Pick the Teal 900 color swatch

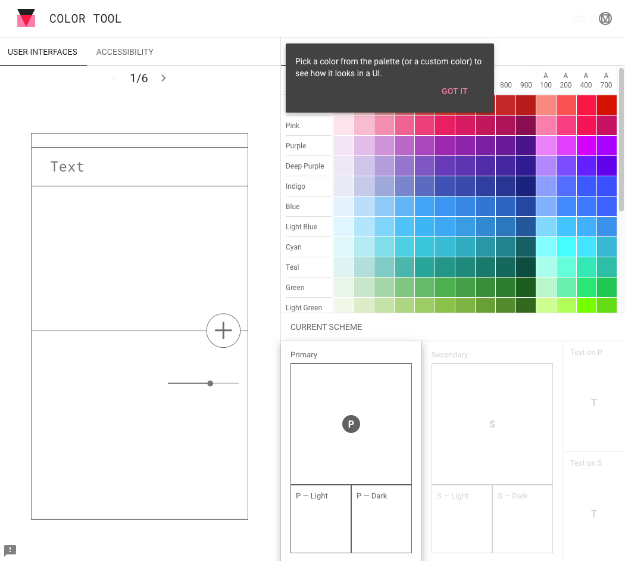526,267
